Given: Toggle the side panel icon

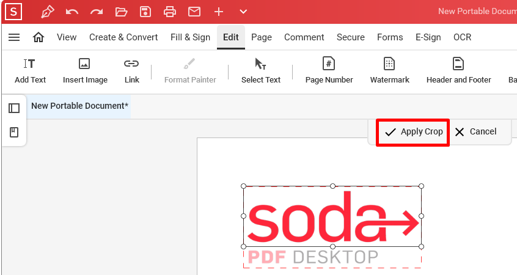Looking at the screenshot, I should coord(14,108).
